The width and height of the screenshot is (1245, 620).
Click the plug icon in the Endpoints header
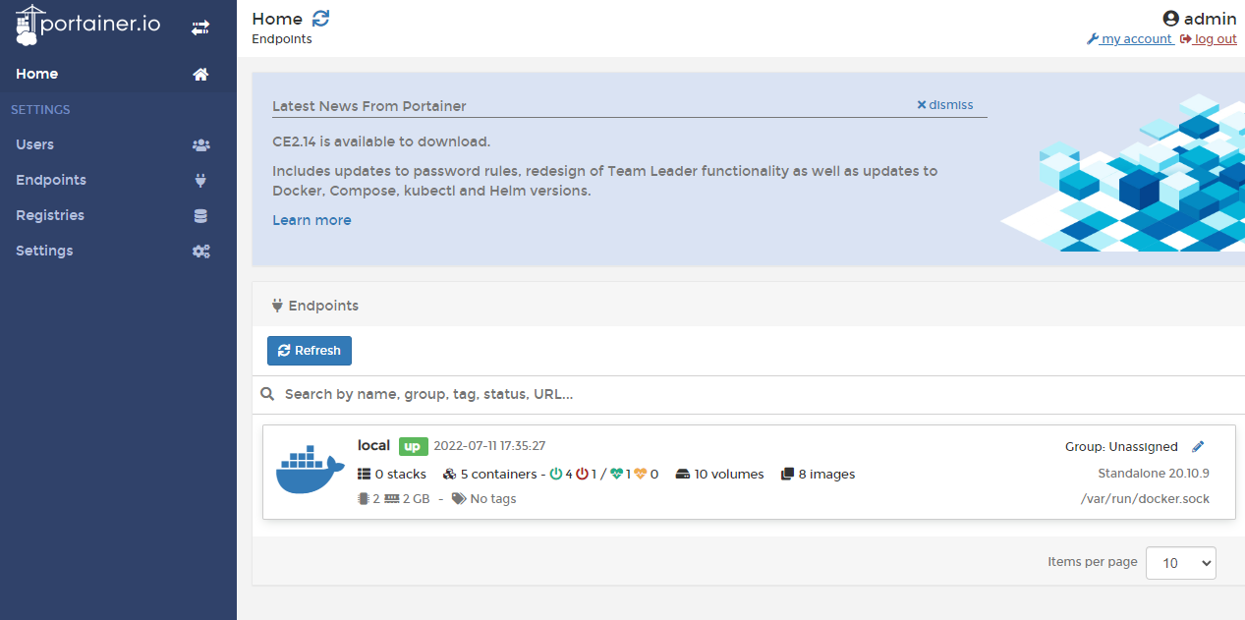(277, 306)
